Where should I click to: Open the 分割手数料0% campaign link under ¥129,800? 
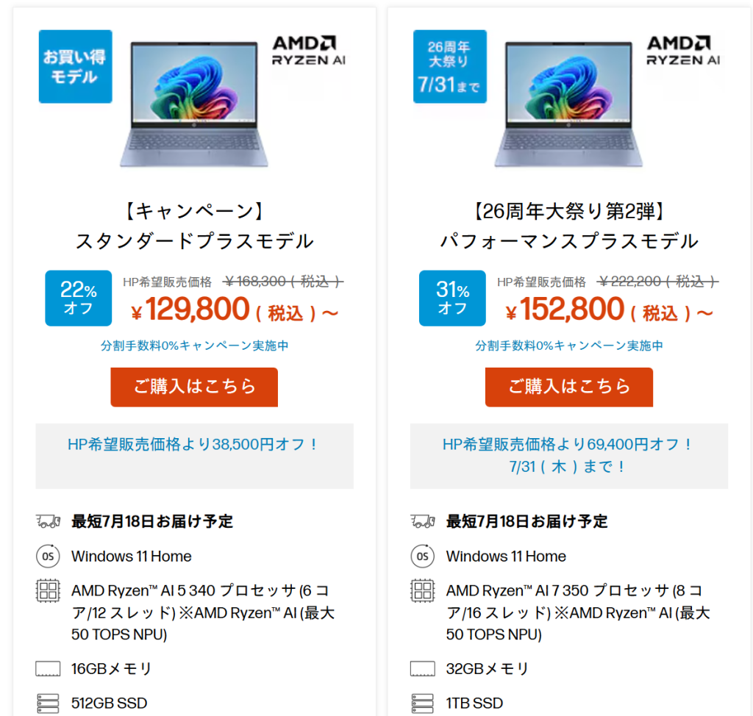tap(194, 346)
